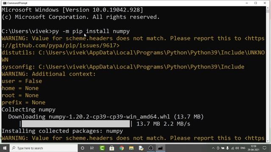
Task: Click the scrollbar down arrow
Action: (268, 141)
